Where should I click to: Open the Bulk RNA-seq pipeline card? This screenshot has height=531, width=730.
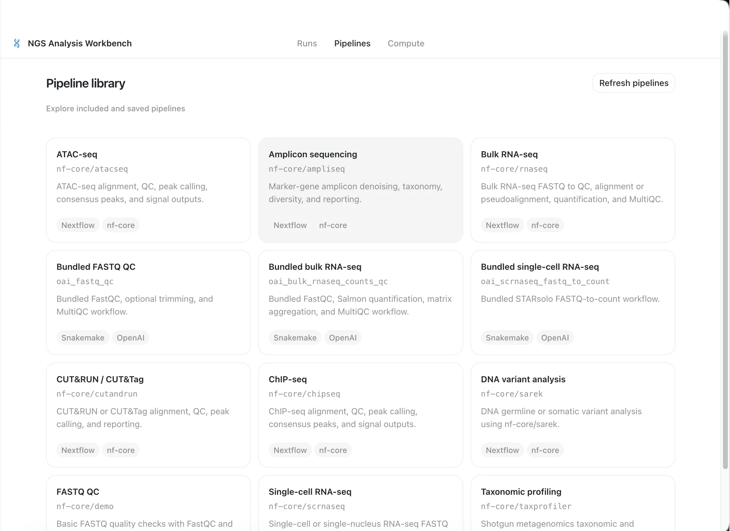click(573, 190)
